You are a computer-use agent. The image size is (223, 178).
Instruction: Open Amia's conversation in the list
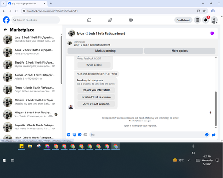[31, 52]
